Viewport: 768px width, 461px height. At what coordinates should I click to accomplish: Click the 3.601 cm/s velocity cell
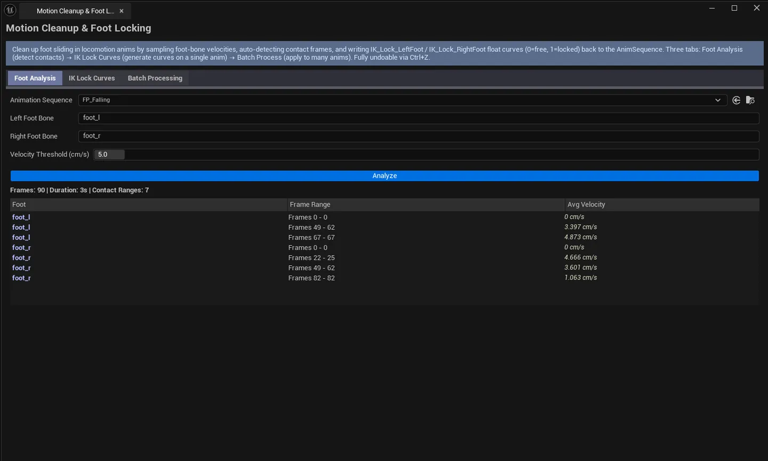pos(581,267)
